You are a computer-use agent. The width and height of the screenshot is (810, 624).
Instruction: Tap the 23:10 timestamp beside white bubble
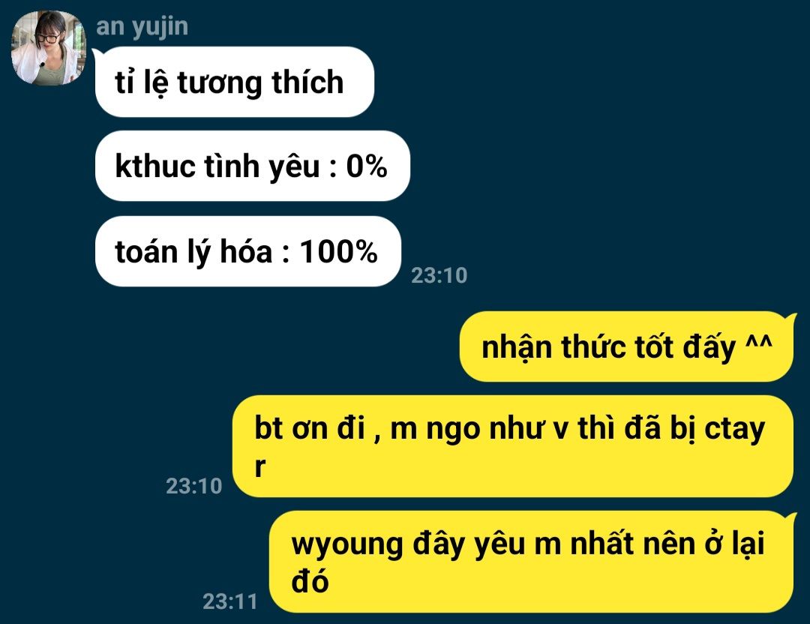click(439, 275)
